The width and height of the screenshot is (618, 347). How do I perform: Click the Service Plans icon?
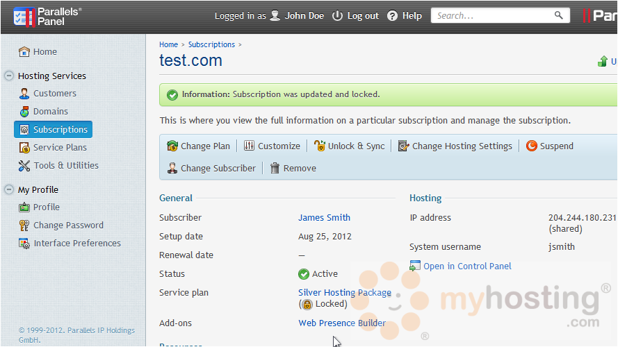pos(24,148)
